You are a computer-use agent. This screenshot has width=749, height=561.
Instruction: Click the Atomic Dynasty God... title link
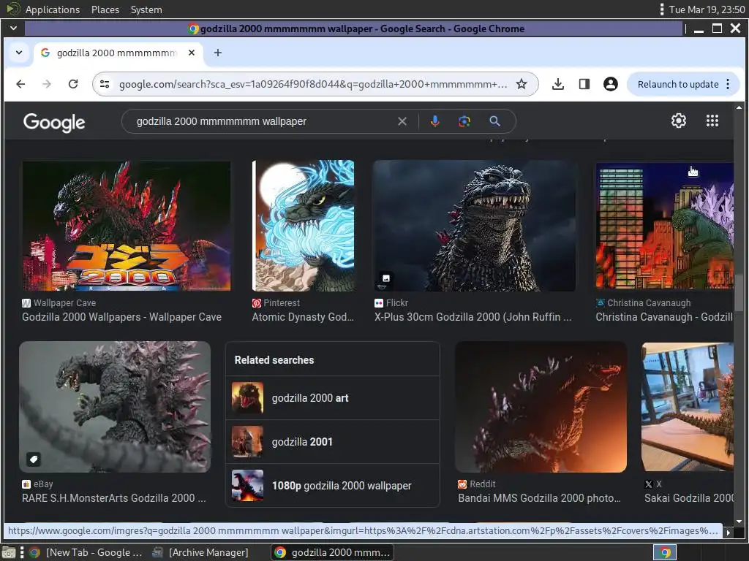(303, 317)
